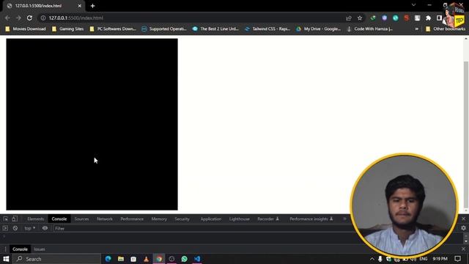469x264 pixels.
Task: Switch to the Recorder DevTools tab
Action: click(268, 219)
